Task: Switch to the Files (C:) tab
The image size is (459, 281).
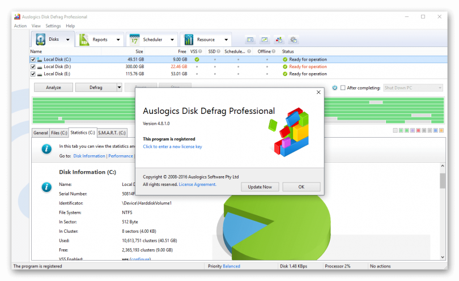Action: [59, 133]
